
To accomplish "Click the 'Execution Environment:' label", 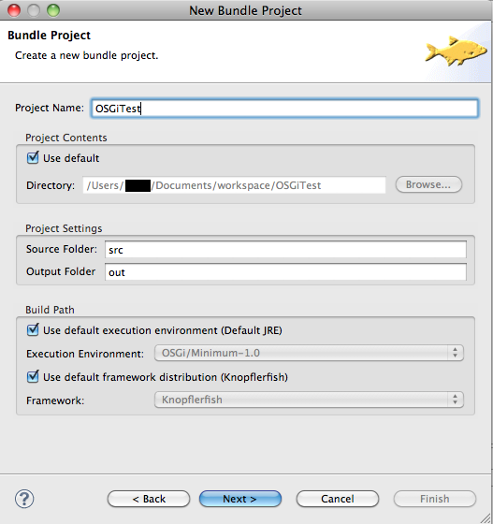I will tap(85, 354).
